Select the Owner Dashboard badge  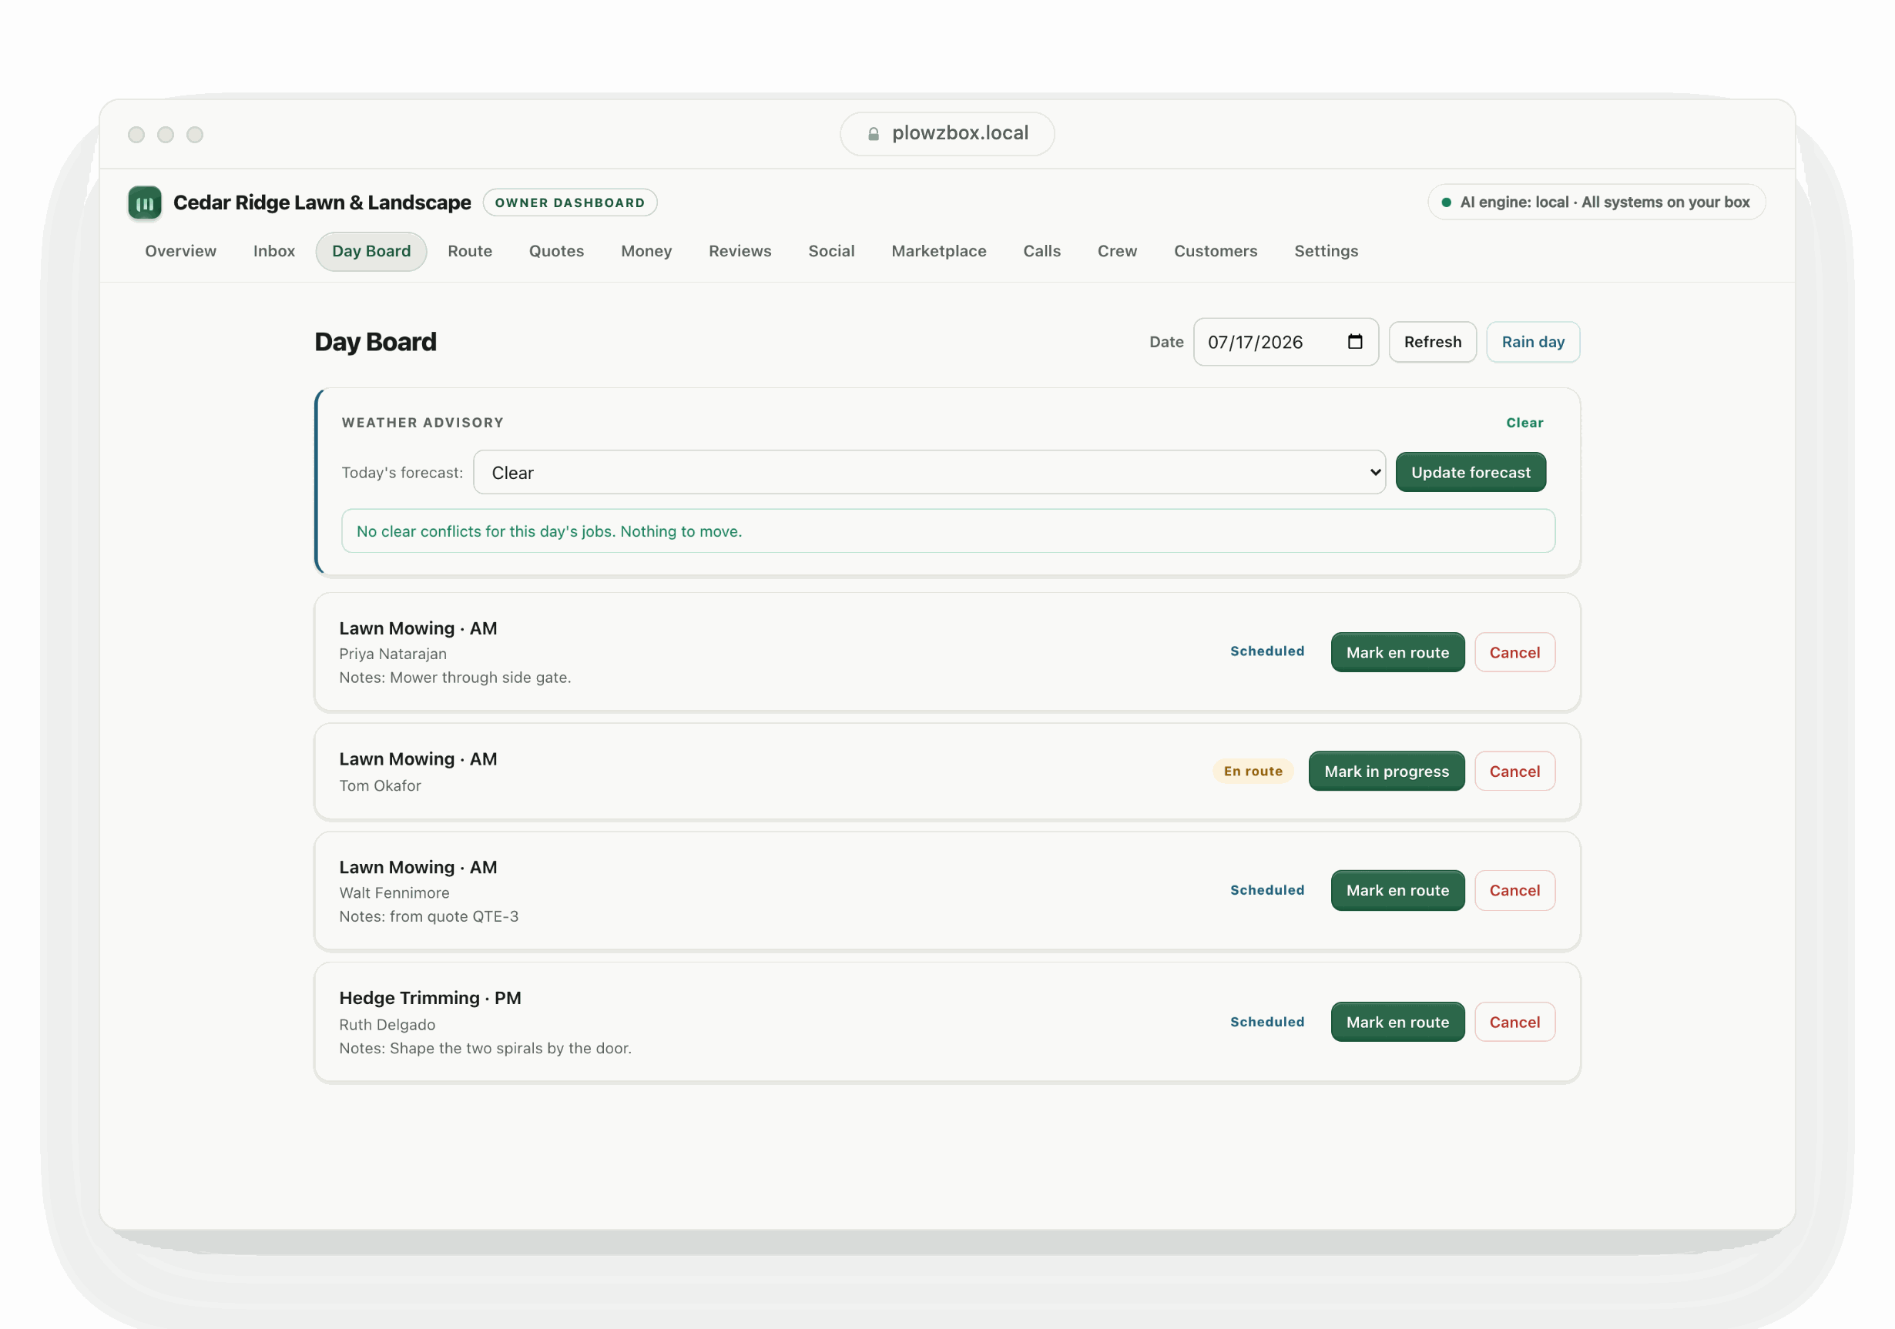[x=569, y=202]
